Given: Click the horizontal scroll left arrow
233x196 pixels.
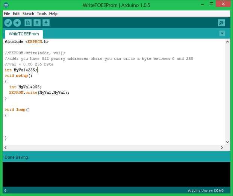Looking at the screenshot, I should 5,147.
